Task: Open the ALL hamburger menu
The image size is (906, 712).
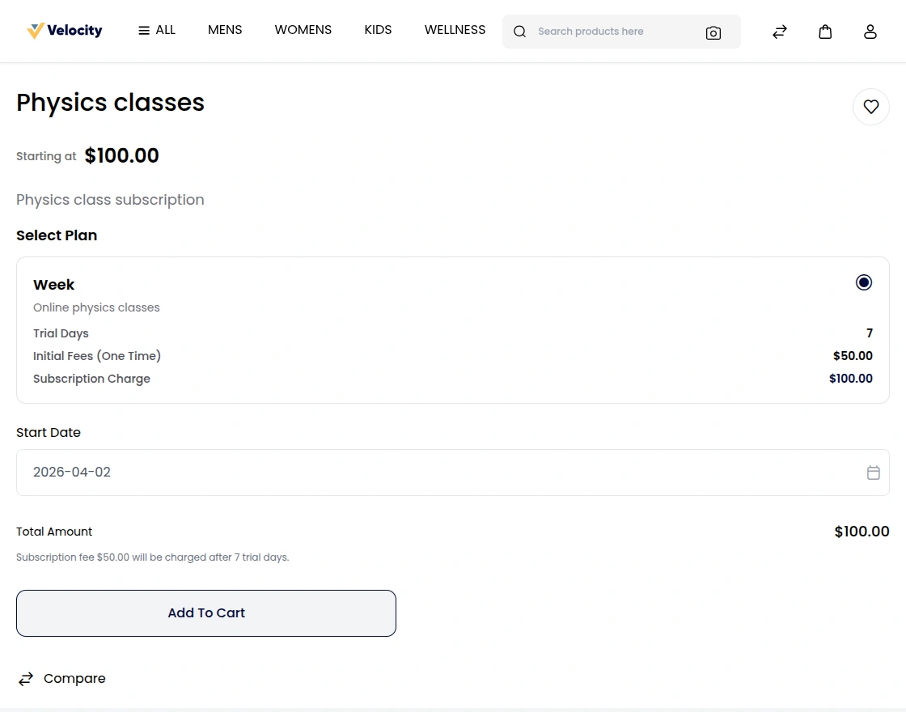Action: coord(157,30)
